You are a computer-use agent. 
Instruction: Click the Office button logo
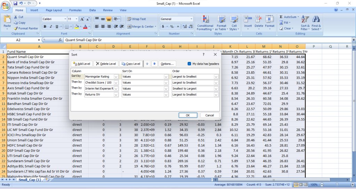tap(6, 6)
